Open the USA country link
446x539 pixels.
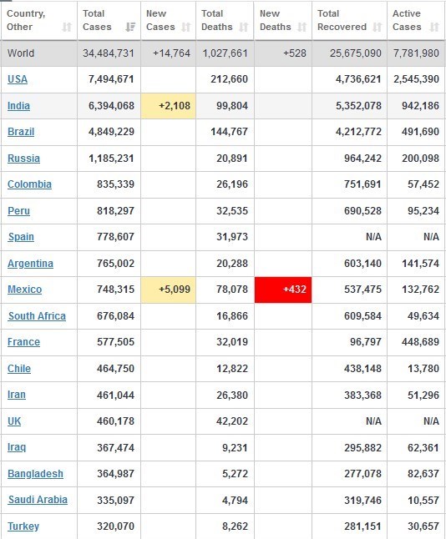tap(18, 79)
